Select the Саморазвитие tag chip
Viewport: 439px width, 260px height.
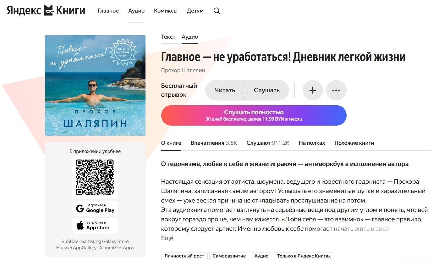tap(229, 256)
